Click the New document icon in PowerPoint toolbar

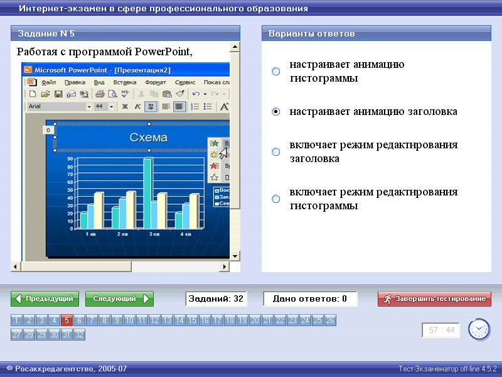[x=33, y=94]
